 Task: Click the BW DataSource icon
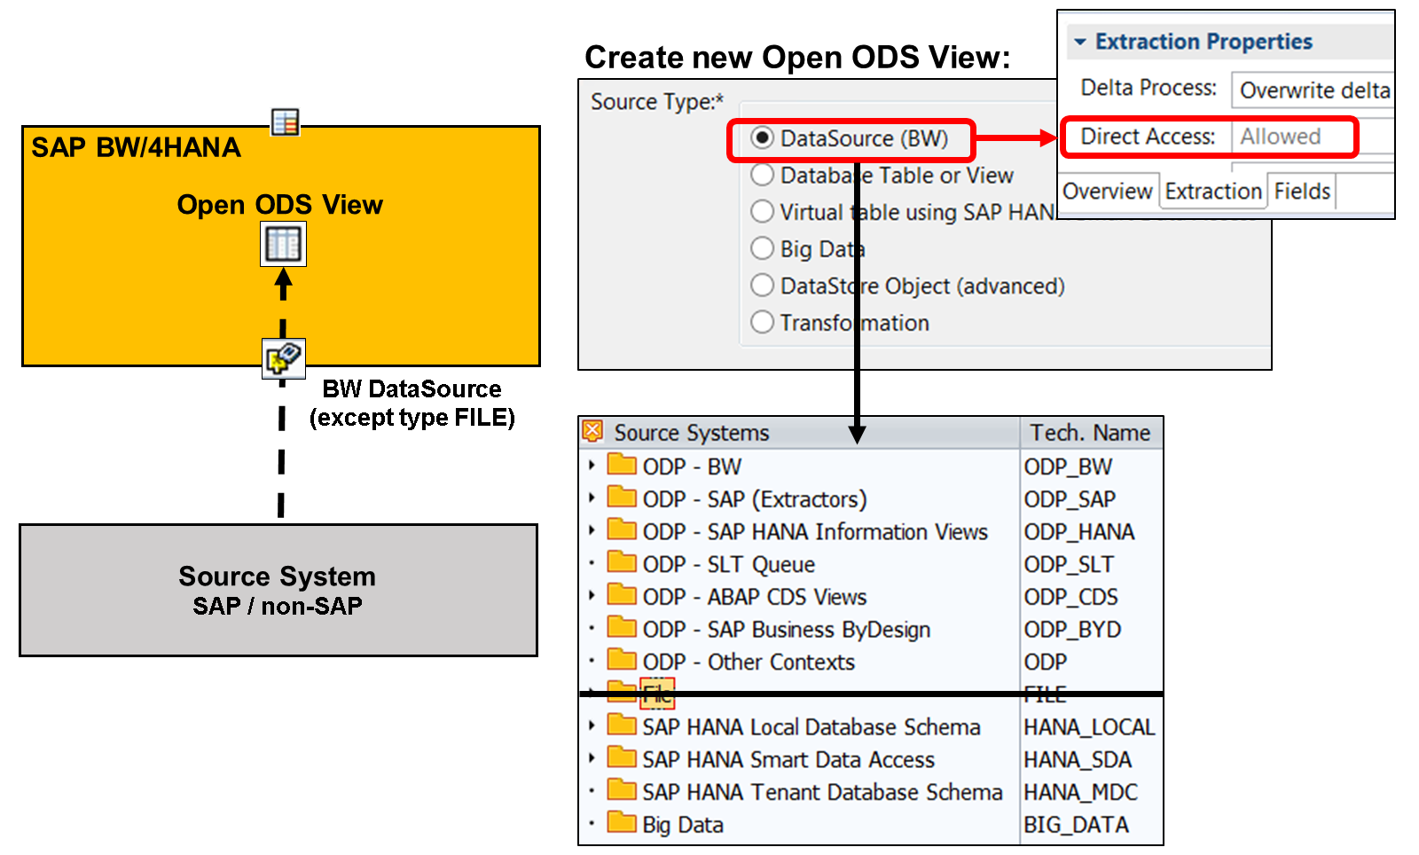pyautogui.click(x=284, y=358)
